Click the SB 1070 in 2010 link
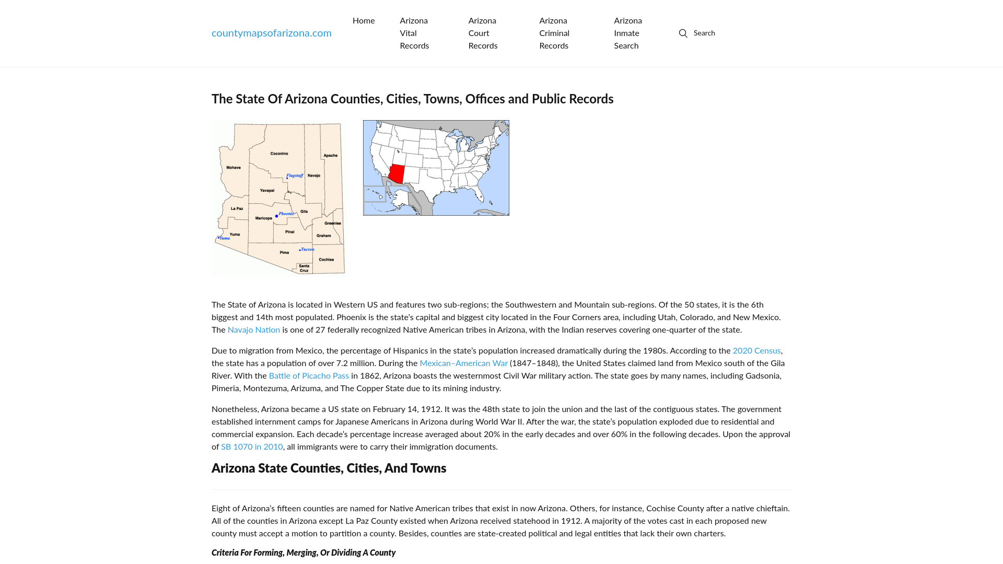Viewport: 1003px width, 564px height. [251, 446]
